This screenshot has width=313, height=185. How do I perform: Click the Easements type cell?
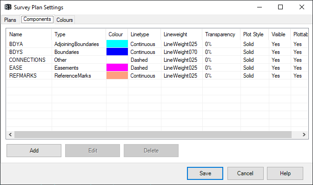pyautogui.click(x=66, y=68)
